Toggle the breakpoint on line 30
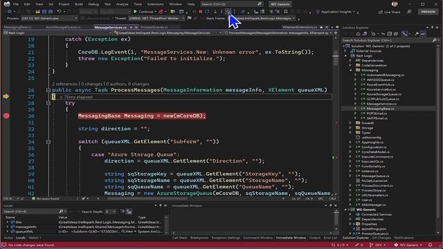 pos(6,116)
